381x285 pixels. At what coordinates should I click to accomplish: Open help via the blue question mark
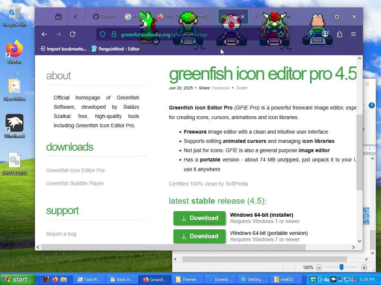[x=372, y=105]
